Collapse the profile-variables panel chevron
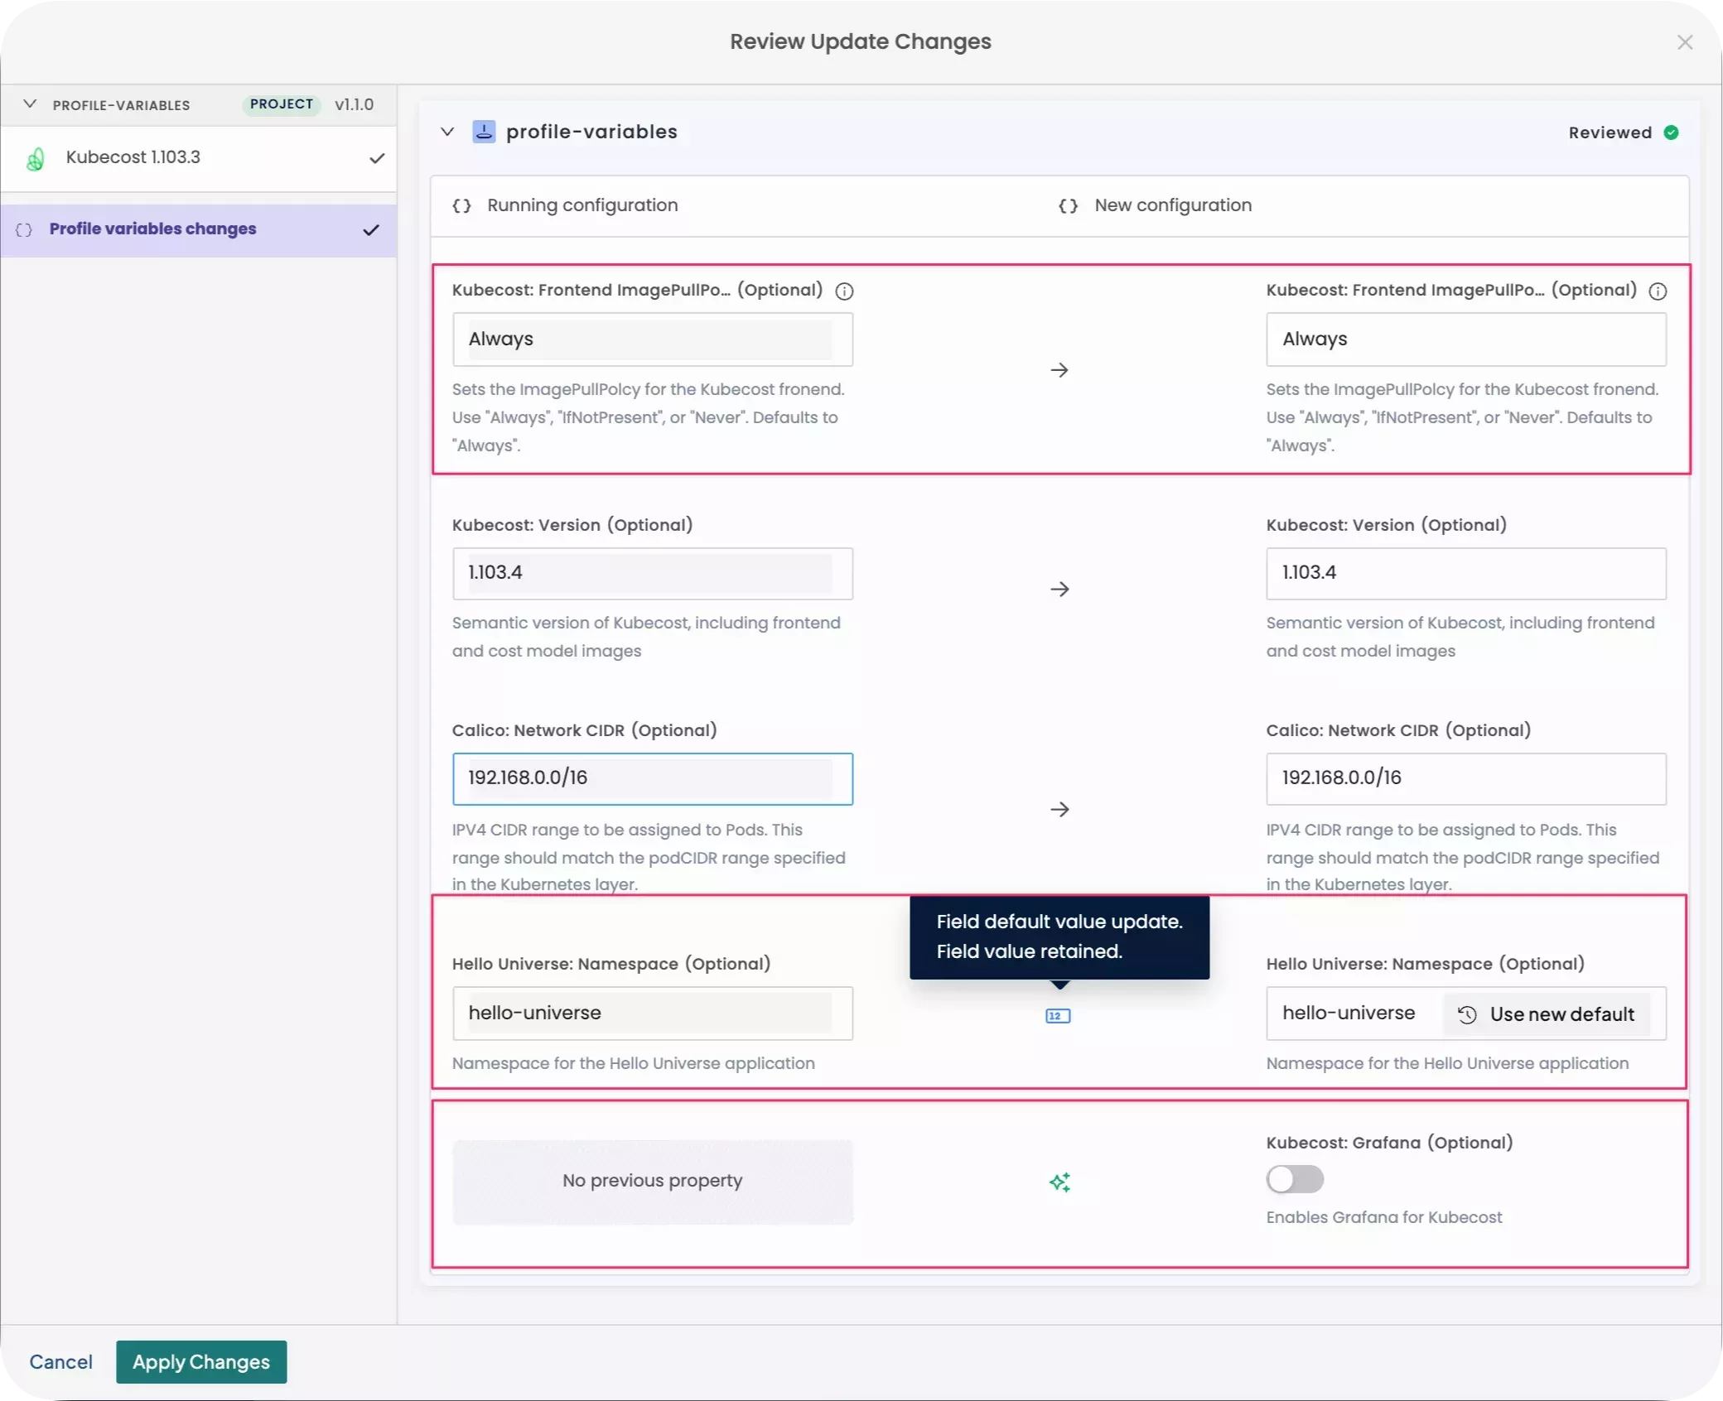1723x1401 pixels. (447, 132)
